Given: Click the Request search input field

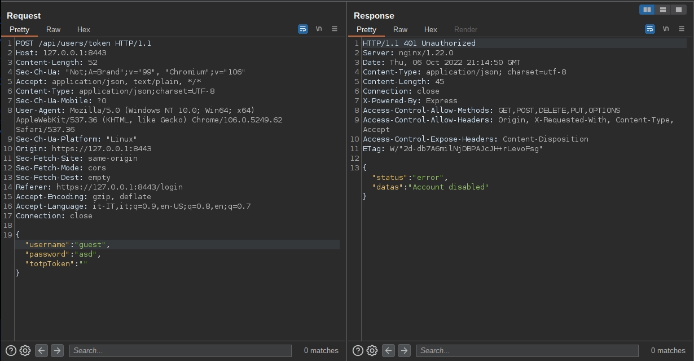Looking at the screenshot, I should 180,350.
